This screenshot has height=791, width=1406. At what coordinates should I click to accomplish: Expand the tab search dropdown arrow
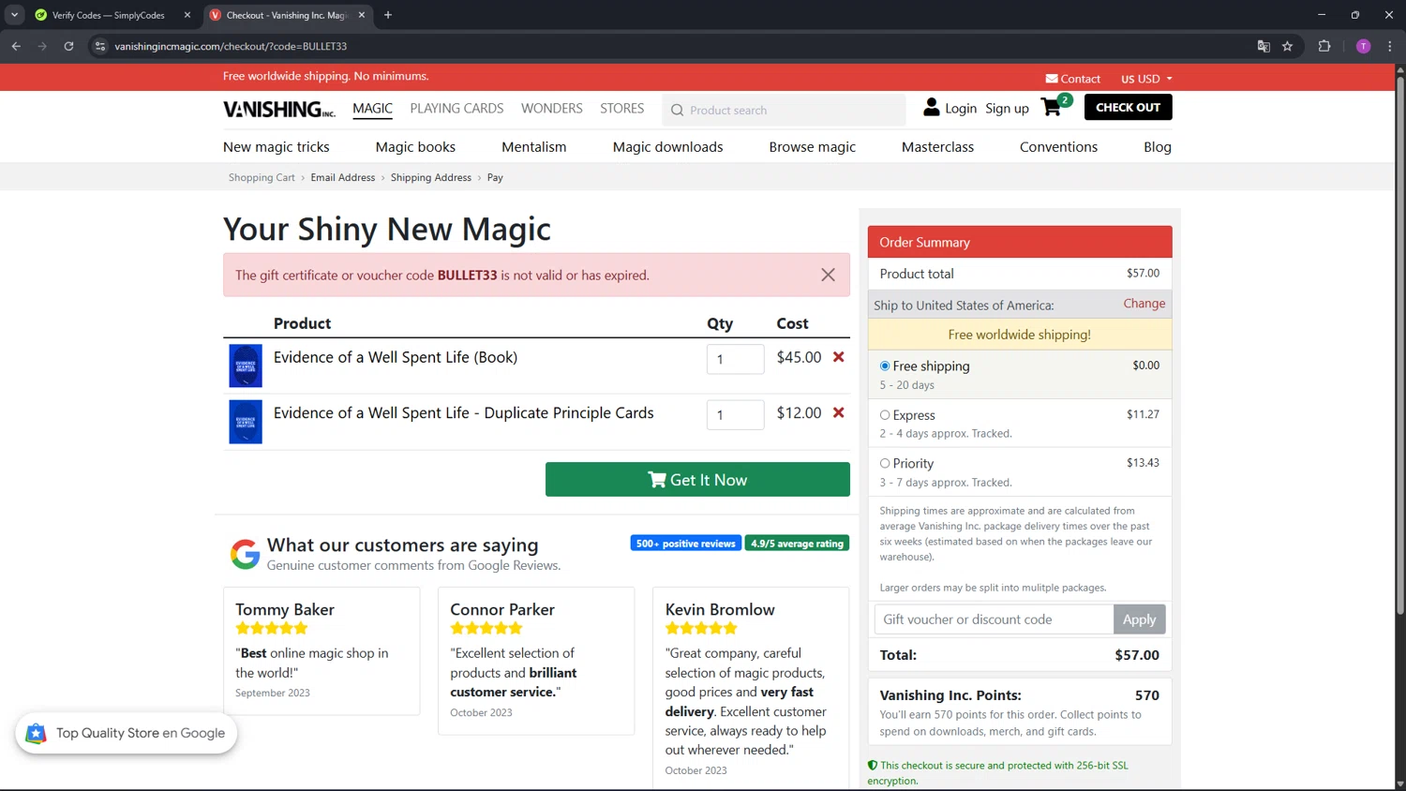[14, 15]
